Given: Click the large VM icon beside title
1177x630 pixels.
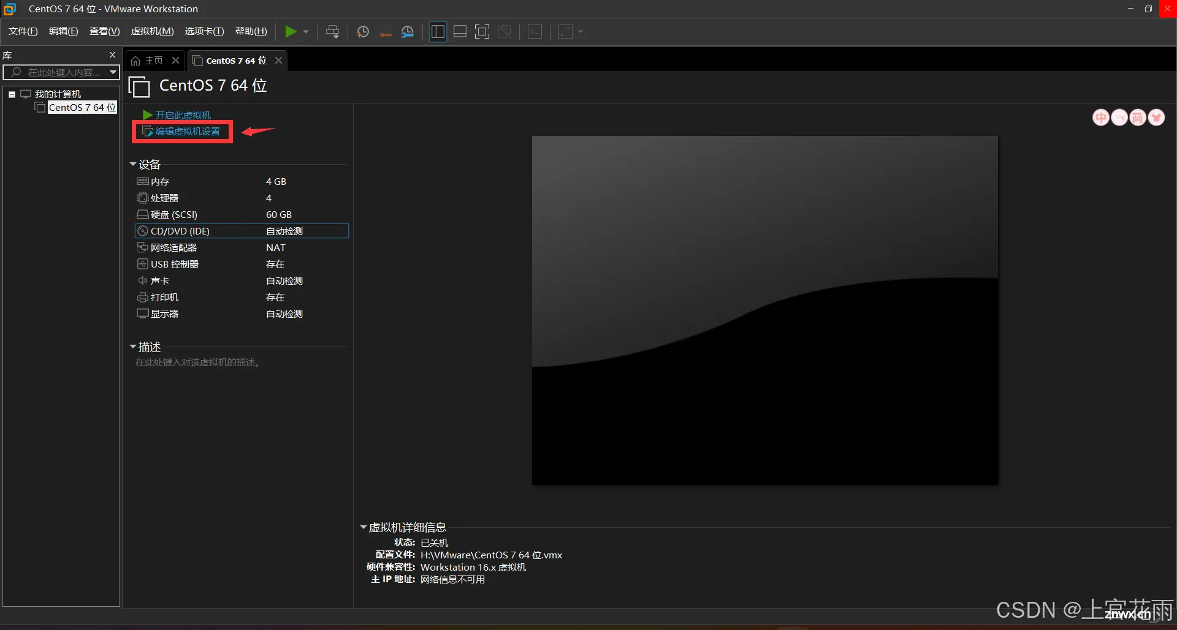Looking at the screenshot, I should tap(139, 86).
